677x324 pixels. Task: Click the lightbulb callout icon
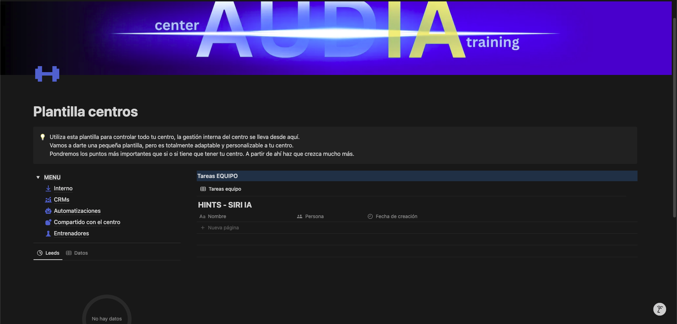pos(43,137)
